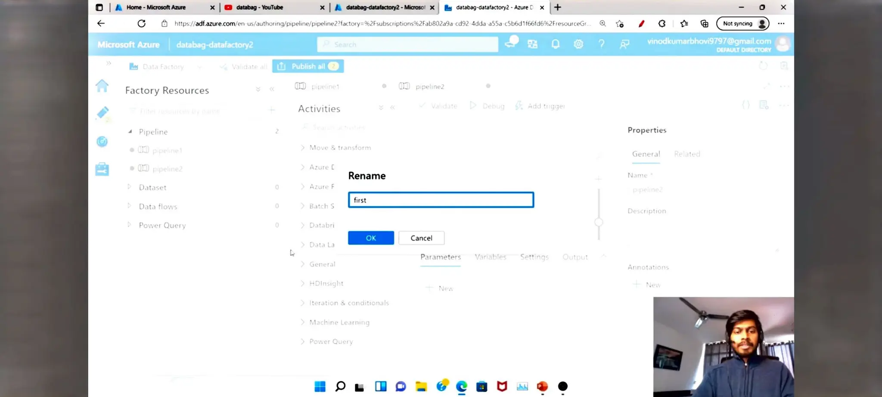Expand Power Query activities group

point(331,341)
